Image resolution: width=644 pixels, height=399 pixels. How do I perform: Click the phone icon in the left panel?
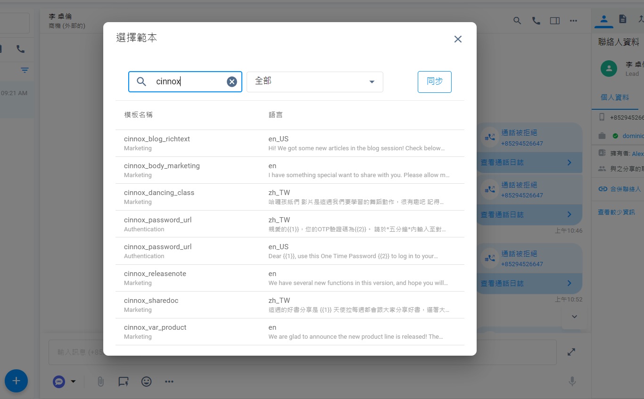[20, 49]
